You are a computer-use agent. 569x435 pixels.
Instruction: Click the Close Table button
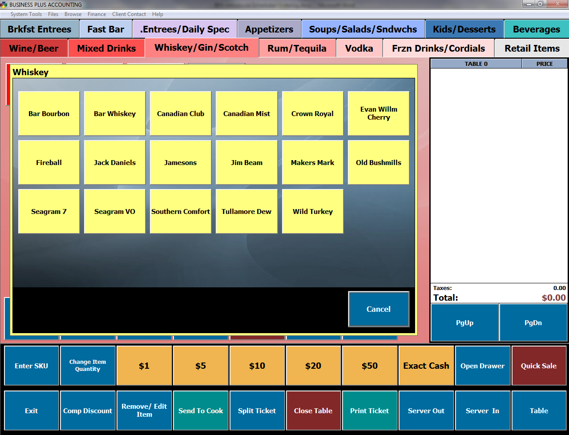click(x=313, y=411)
